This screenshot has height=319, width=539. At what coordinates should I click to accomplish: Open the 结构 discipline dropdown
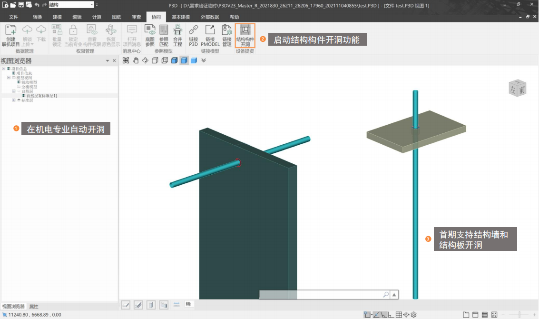coord(92,5)
